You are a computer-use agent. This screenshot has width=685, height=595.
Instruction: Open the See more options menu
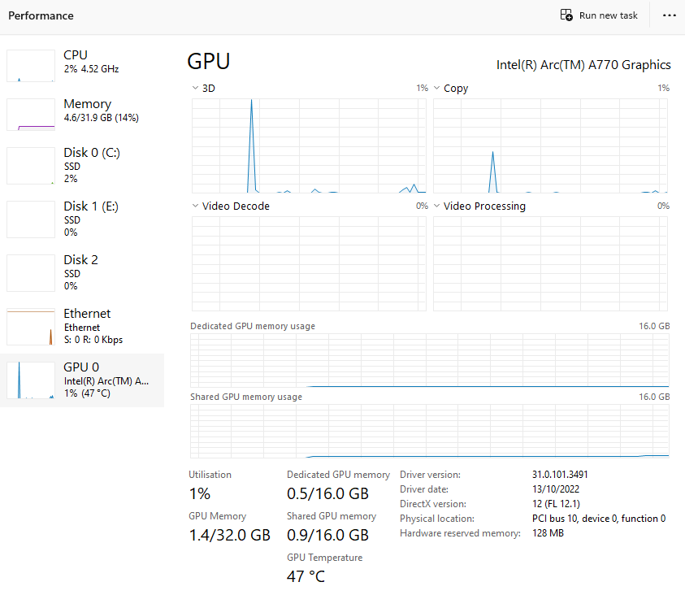[x=669, y=15]
